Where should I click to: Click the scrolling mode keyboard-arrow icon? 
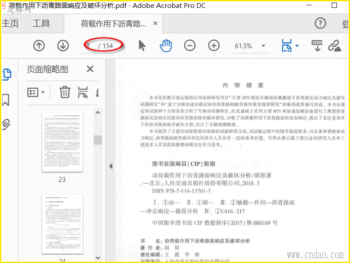click(x=317, y=46)
